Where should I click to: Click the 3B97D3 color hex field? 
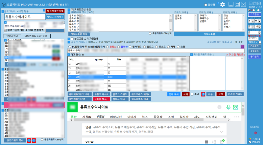(x=253, y=38)
